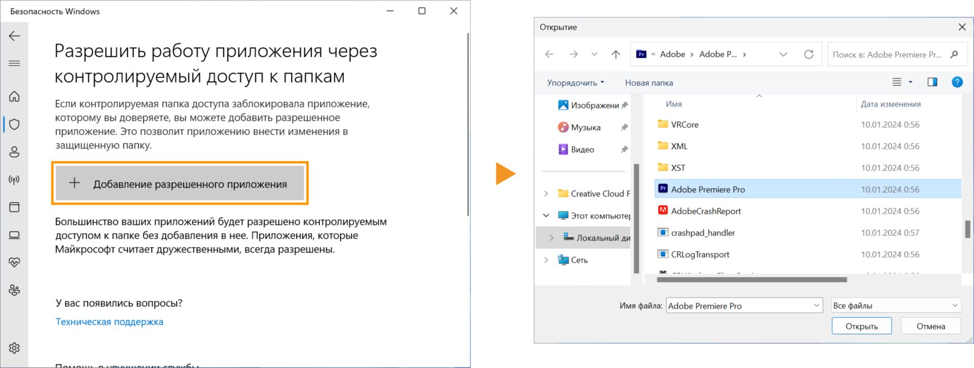
Task: Click the horizontal scrollbar of the file list
Action: (752, 279)
